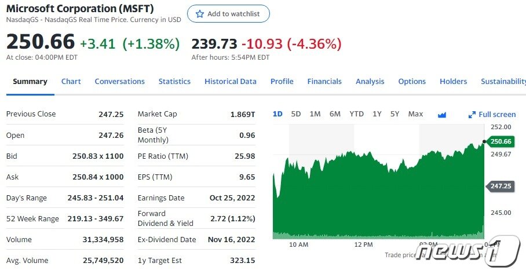
Task: Switch chart range to 5D
Action: click(x=296, y=114)
